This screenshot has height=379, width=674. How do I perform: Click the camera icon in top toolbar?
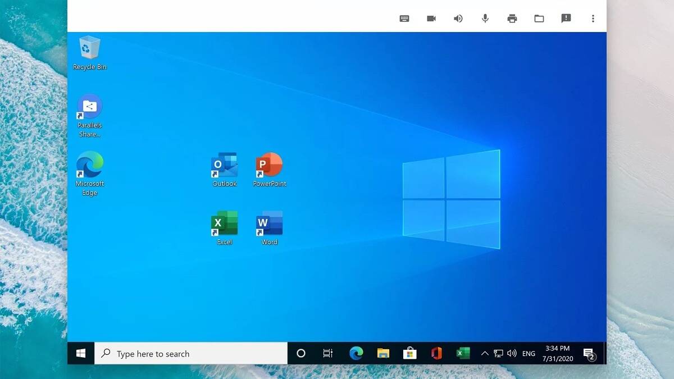point(431,19)
